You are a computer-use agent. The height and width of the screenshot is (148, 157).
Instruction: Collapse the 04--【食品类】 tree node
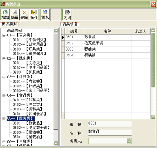pyautogui.click(x=4, y=96)
